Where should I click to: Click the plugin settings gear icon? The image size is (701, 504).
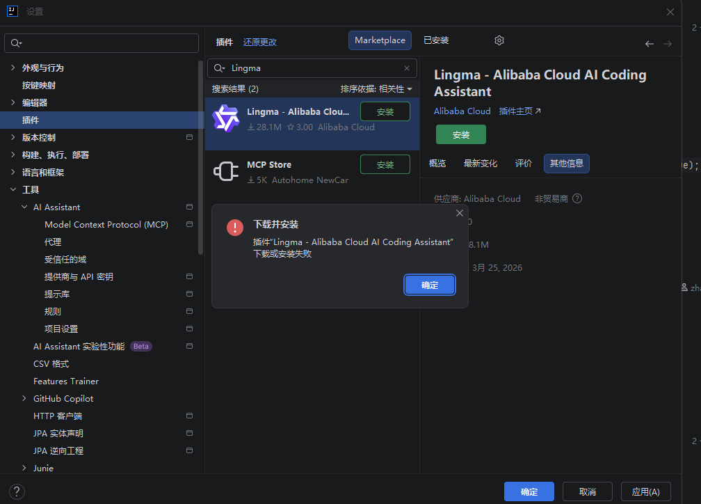[x=499, y=40]
